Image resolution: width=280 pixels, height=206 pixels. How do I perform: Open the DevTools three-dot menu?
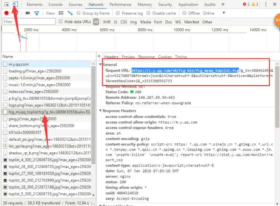266,4
